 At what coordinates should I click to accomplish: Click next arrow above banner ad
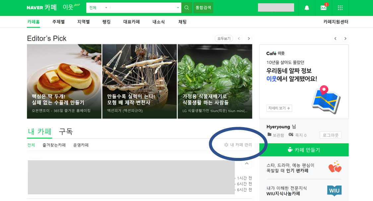[x=345, y=38]
